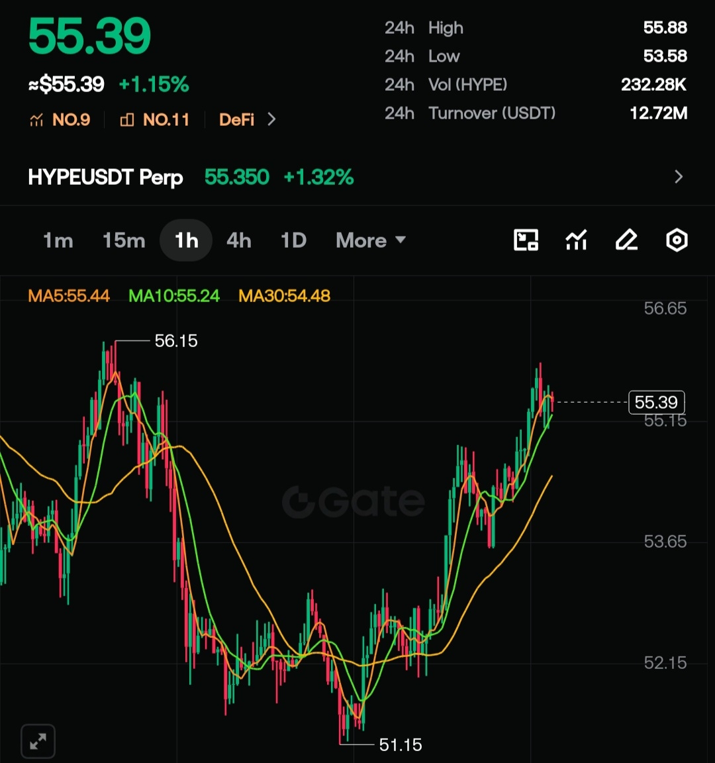Switch to 15m timeframe
This screenshot has height=763, width=715.
tap(124, 240)
